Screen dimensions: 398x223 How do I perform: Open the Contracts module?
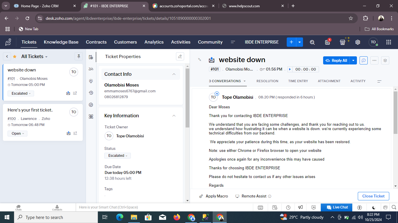tap(96, 42)
